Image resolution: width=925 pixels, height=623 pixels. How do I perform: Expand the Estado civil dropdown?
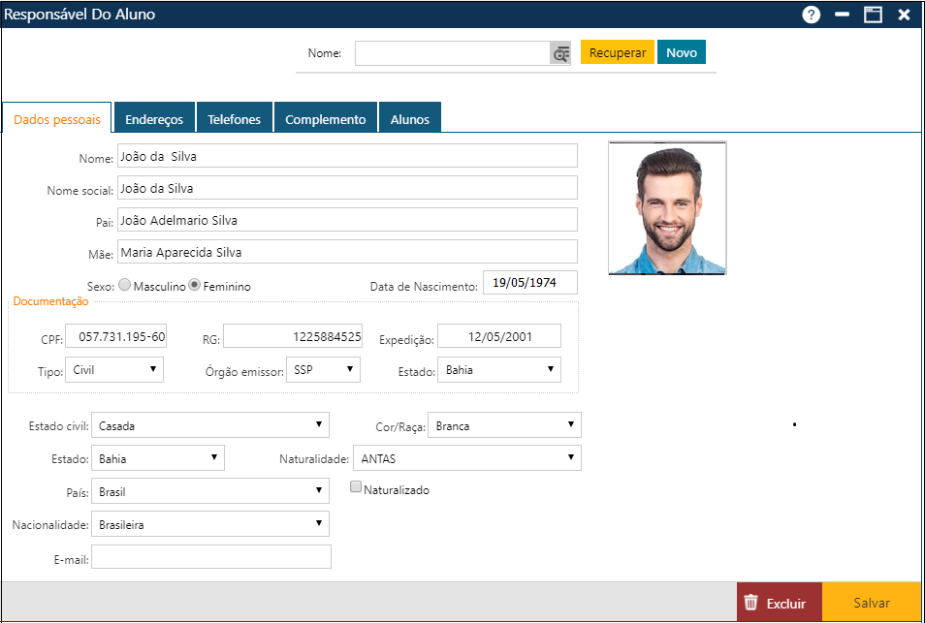click(210, 425)
